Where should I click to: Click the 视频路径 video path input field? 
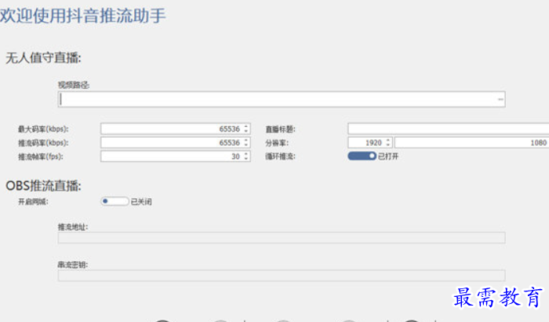(282, 99)
